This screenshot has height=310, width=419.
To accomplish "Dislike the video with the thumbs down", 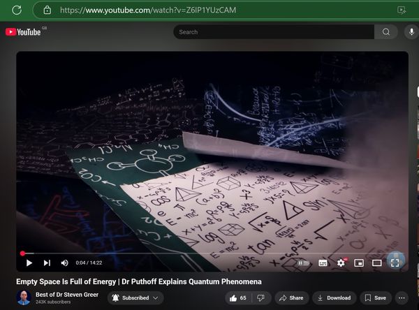I will pyautogui.click(x=261, y=298).
